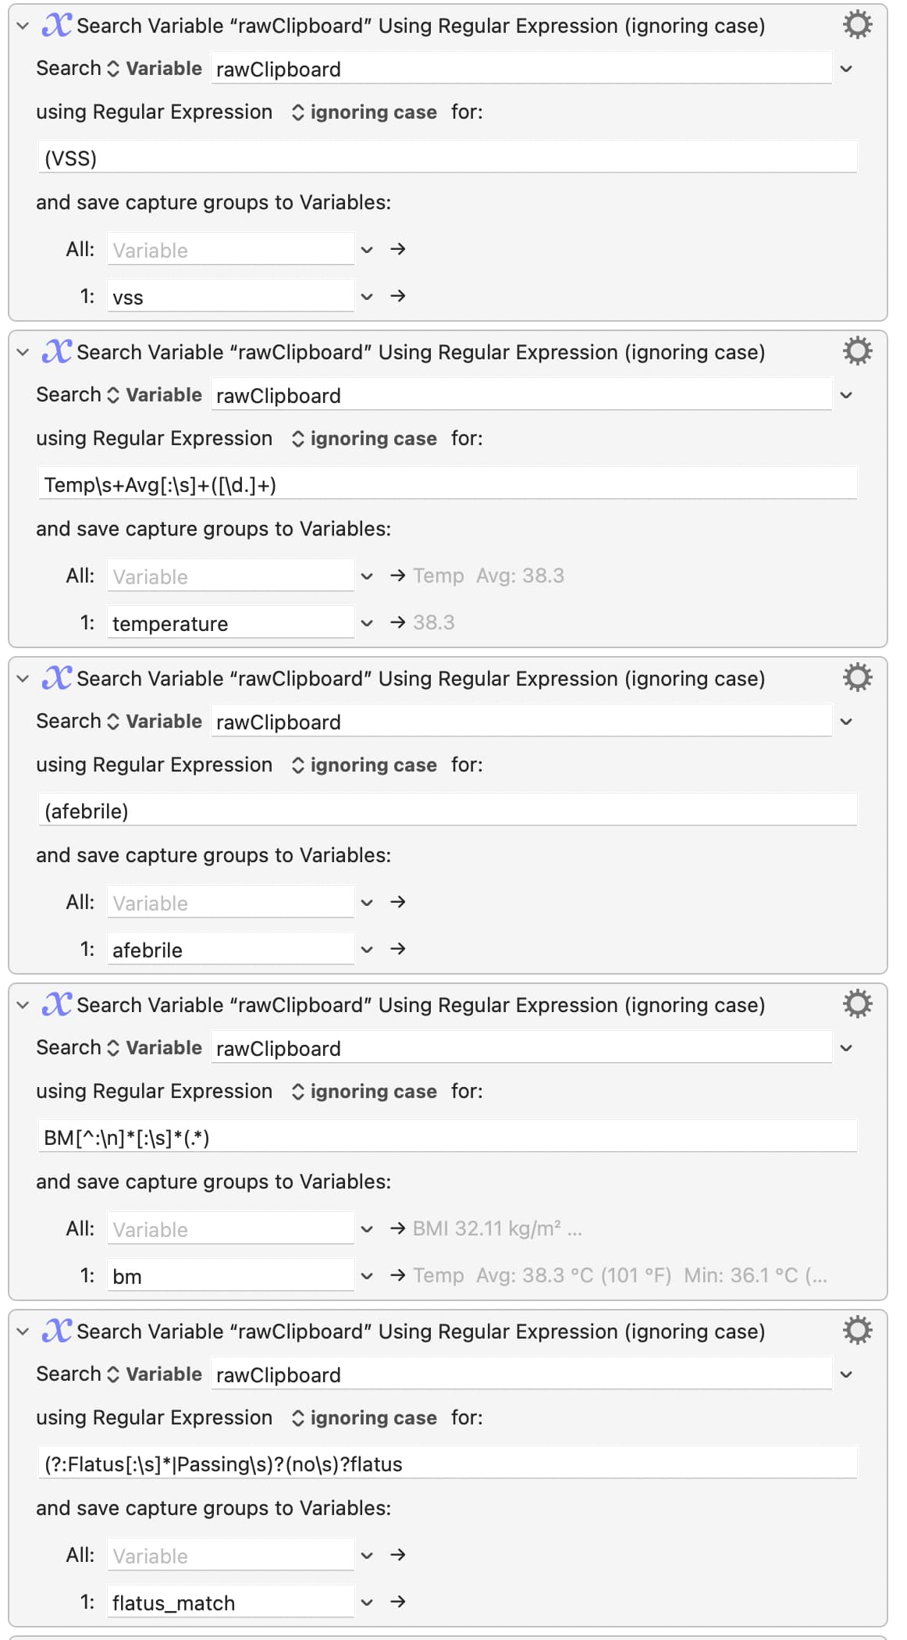Open gear menu for the (VSS) search action
Viewport: 907px width, 1640px height.
pyautogui.click(x=857, y=25)
